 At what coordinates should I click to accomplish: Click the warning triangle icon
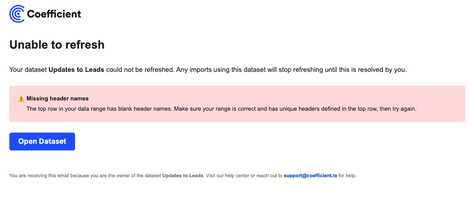pos(21,99)
